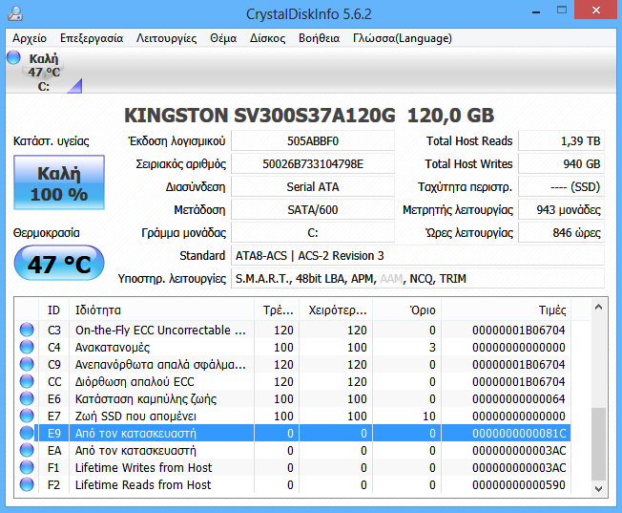This screenshot has width=622, height=513.
Task: Click the Καλή 100 % health status button
Action: click(60, 183)
